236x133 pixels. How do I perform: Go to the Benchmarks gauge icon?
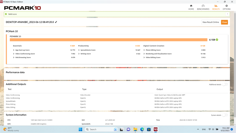[x=203, y=6]
